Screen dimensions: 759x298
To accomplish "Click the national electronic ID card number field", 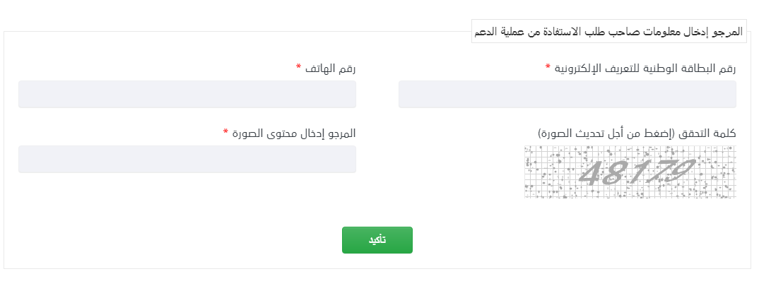I will pos(567,94).
